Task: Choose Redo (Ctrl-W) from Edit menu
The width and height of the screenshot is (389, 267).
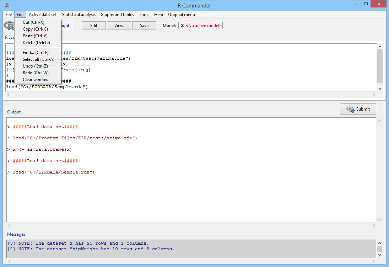Action: tap(38, 73)
